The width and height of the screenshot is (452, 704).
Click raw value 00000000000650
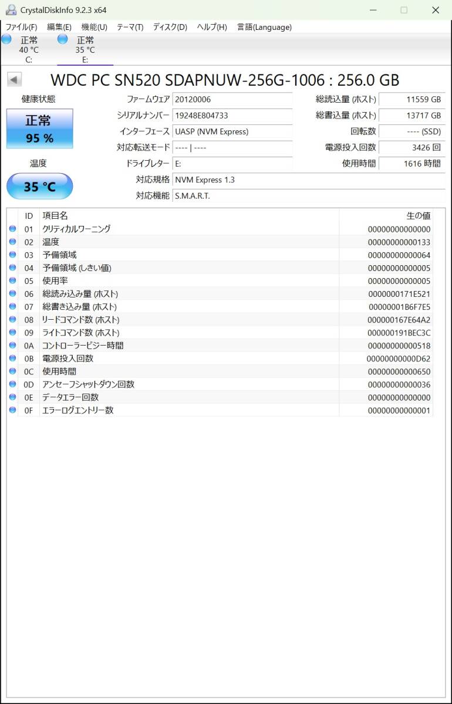pos(399,371)
